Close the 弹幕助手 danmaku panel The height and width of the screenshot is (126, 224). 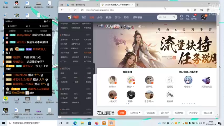point(50,22)
